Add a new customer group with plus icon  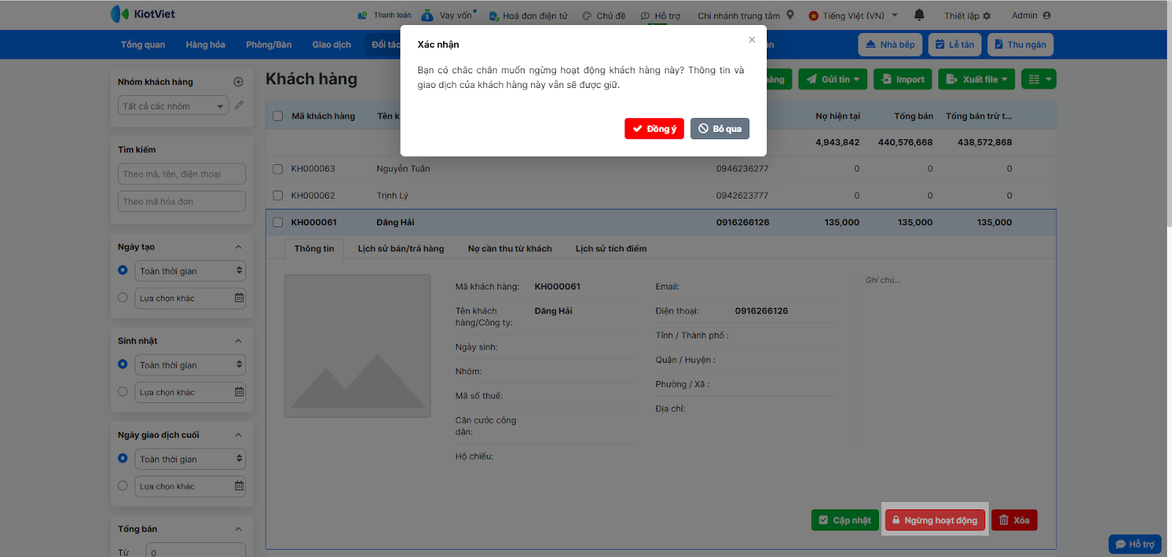point(238,82)
